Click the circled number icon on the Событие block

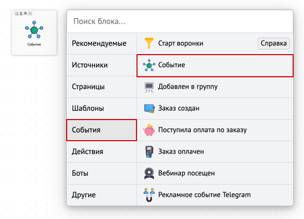pyautogui.click(x=30, y=13)
